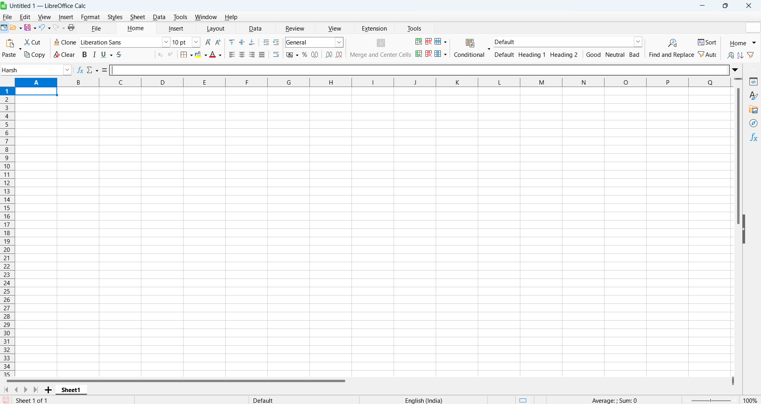
Task: Toggle italic formatting
Action: [x=94, y=54]
